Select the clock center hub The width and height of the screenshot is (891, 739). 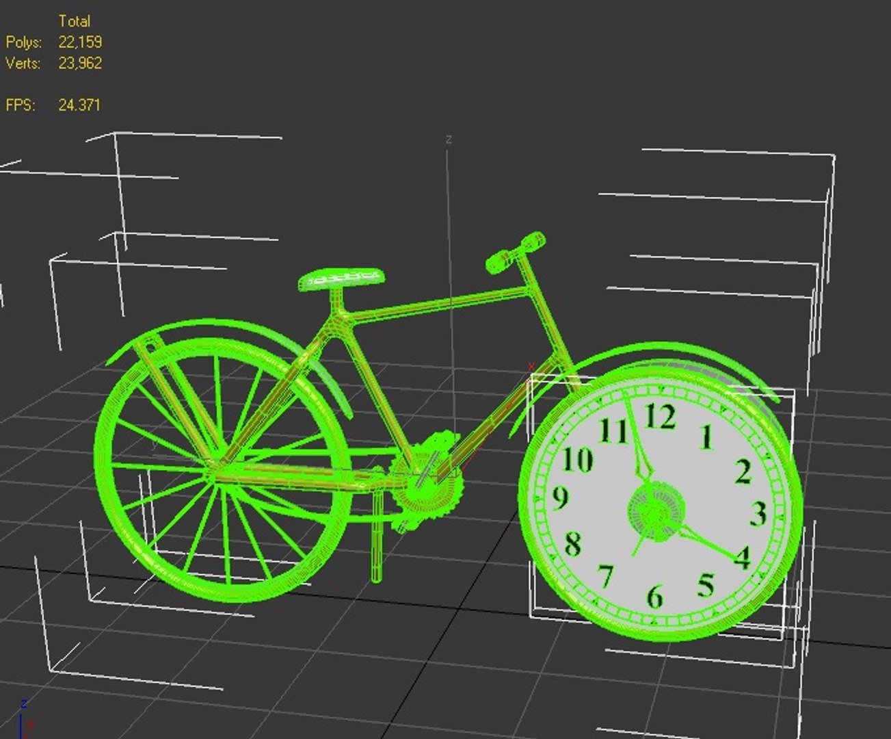pyautogui.click(x=656, y=510)
